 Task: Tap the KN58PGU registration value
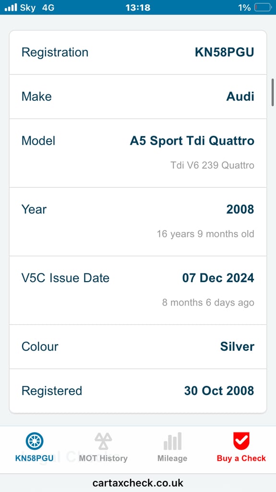pyautogui.click(x=224, y=52)
